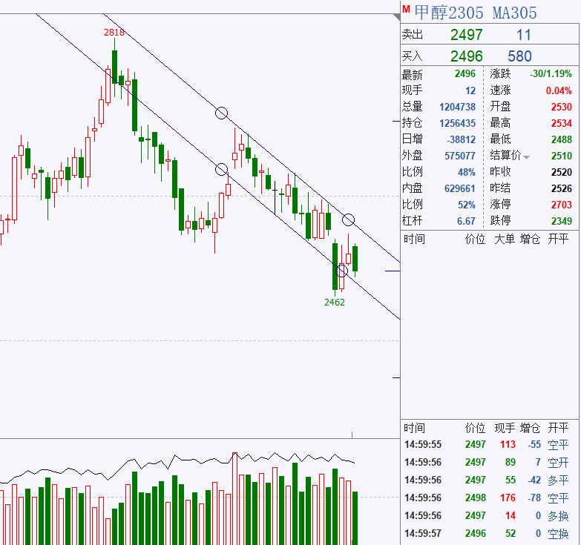Click the circle handle near the 2462 low
Viewport: 581px width, 545px height.
point(342,271)
